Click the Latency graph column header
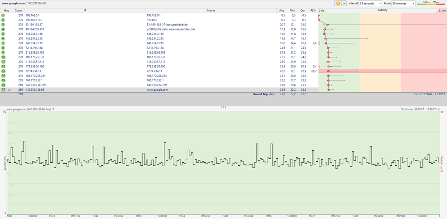This screenshot has height=219, width=447. 383,11
